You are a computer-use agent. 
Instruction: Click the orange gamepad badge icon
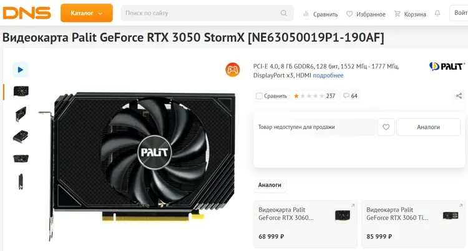coord(233,70)
